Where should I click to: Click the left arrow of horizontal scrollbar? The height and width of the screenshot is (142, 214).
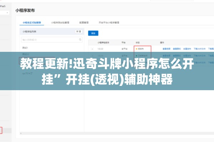tap(21, 133)
